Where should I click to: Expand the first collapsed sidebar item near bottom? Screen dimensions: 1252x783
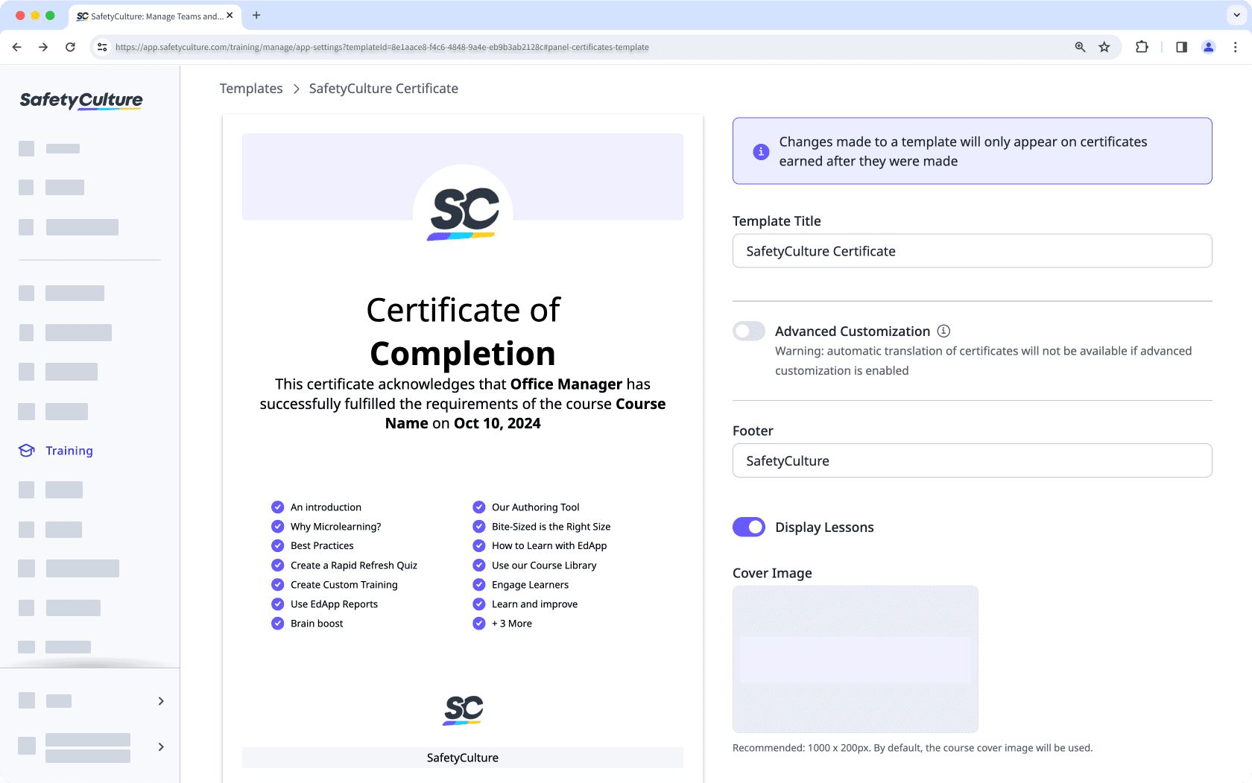click(x=160, y=701)
